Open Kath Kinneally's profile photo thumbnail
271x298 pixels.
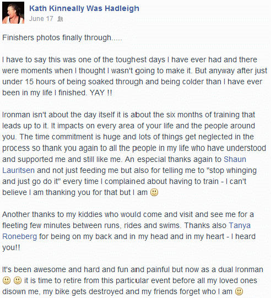click(x=13, y=13)
